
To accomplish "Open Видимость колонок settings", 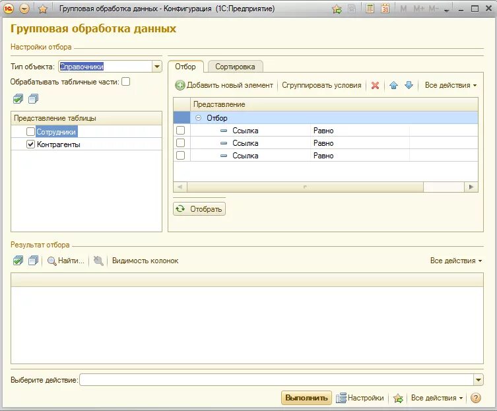I will click(x=145, y=261).
